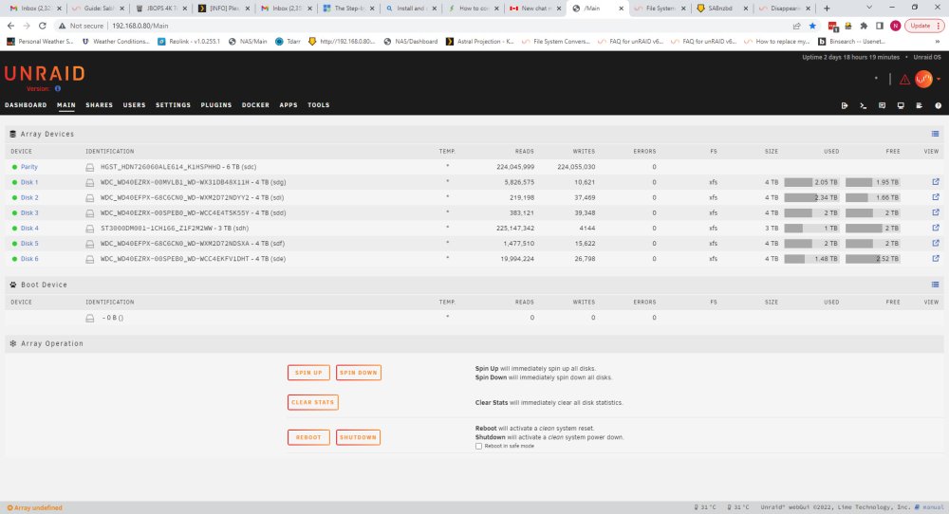Image resolution: width=949 pixels, height=514 pixels.
Task: Click the Disk 1 drive icon
Action: click(89, 182)
